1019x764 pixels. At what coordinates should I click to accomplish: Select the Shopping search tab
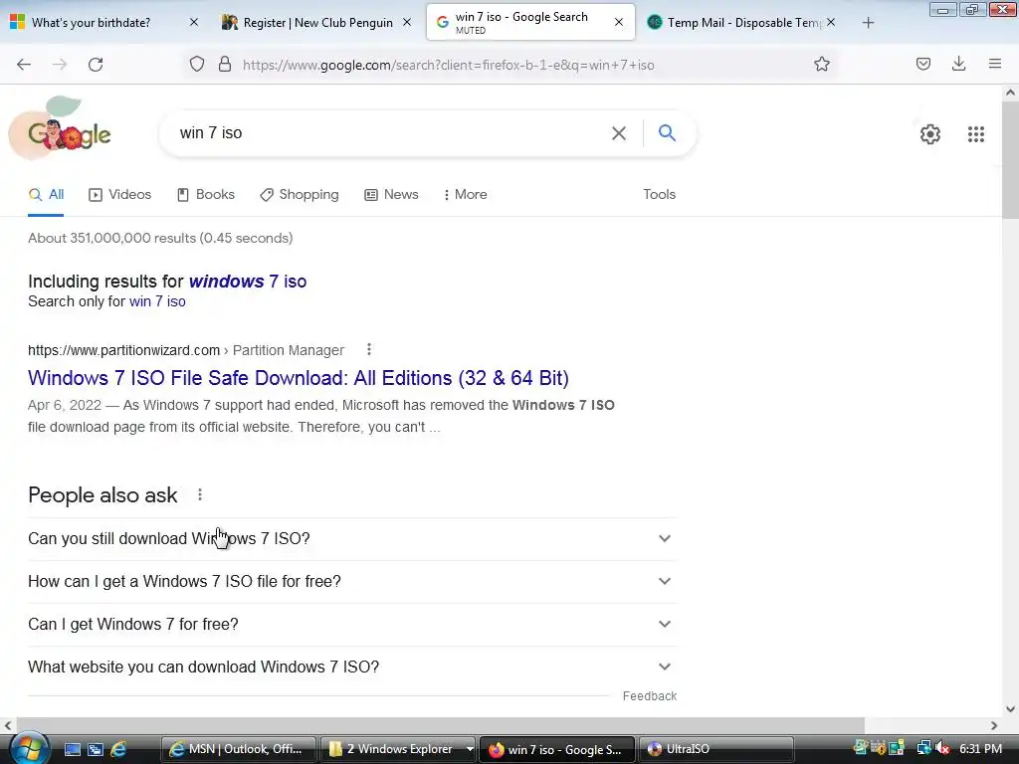pos(300,194)
